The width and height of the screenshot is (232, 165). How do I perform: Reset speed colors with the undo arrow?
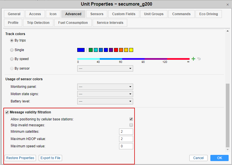click(199, 59)
